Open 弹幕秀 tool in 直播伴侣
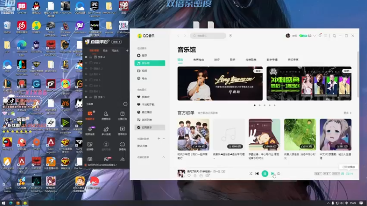 [x=122, y=146]
